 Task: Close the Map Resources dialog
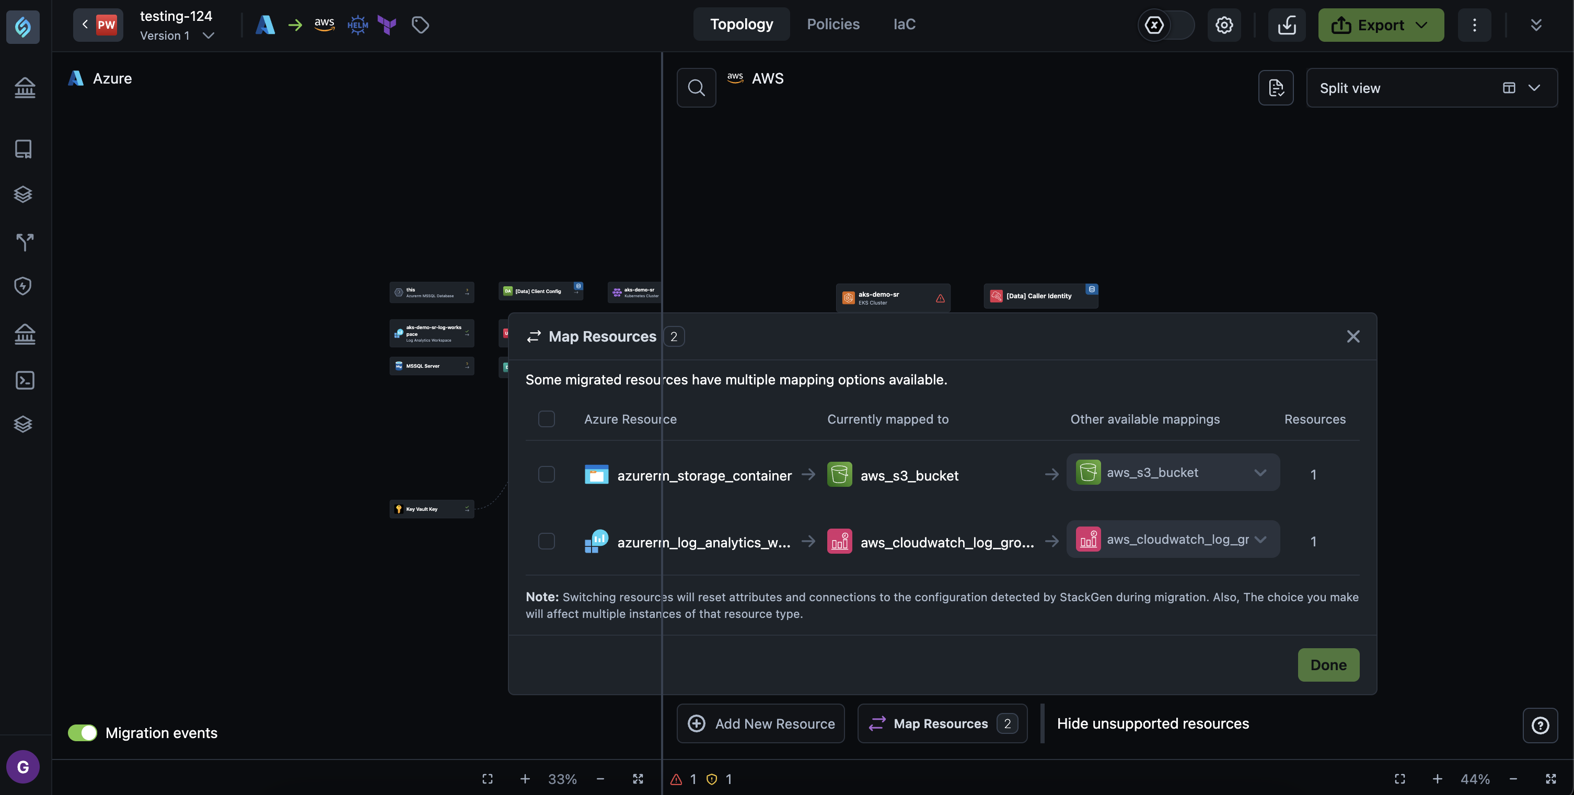click(x=1353, y=336)
